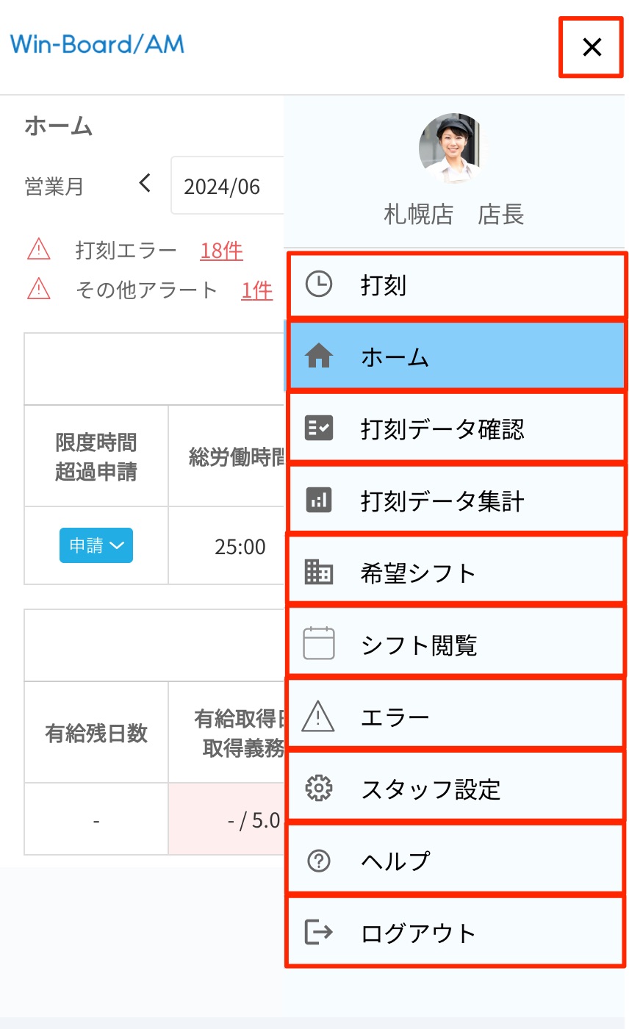Click the gear icon for スタッフ設定
Screen dimensions: 629x1029
pyautogui.click(x=318, y=788)
